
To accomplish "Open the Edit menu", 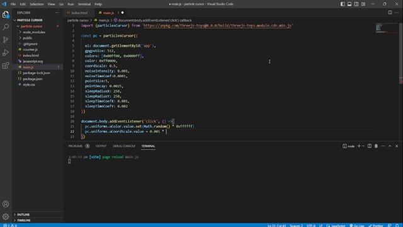I will pos(23,4).
